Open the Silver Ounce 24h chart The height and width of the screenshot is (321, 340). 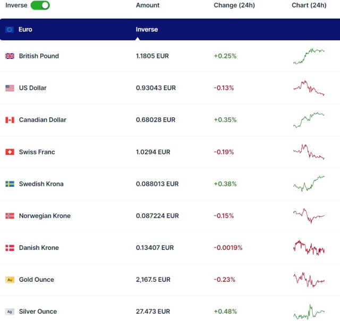(x=309, y=311)
